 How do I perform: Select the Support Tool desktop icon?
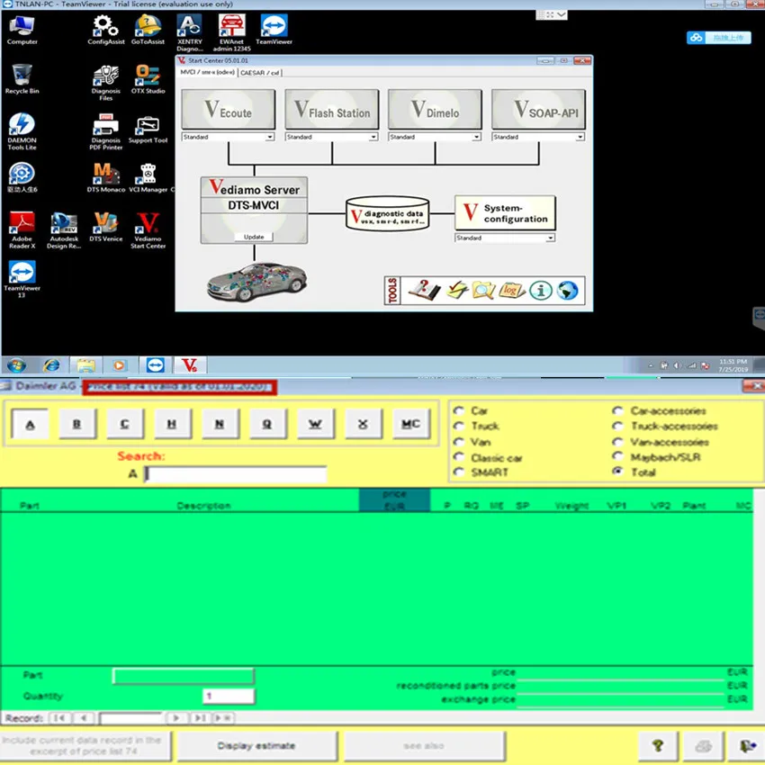click(x=148, y=130)
